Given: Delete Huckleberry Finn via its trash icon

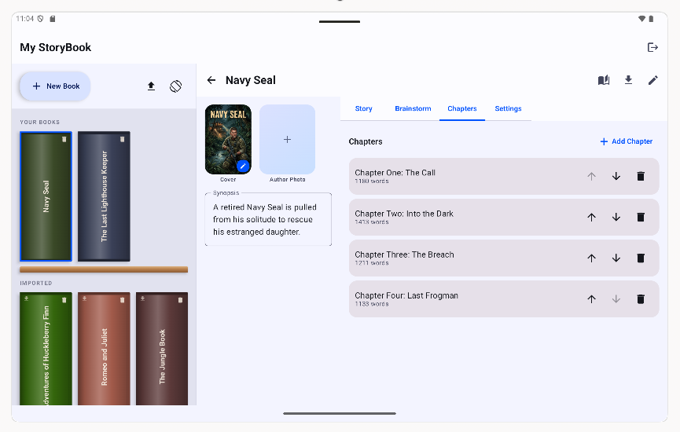Looking at the screenshot, I should [x=64, y=300].
